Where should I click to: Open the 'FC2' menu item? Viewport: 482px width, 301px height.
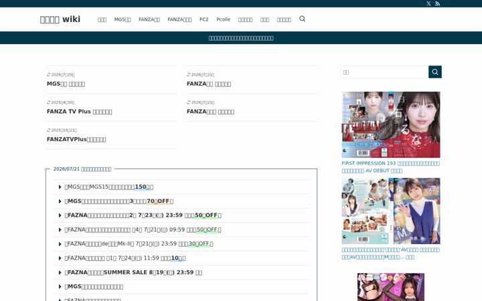(x=204, y=19)
